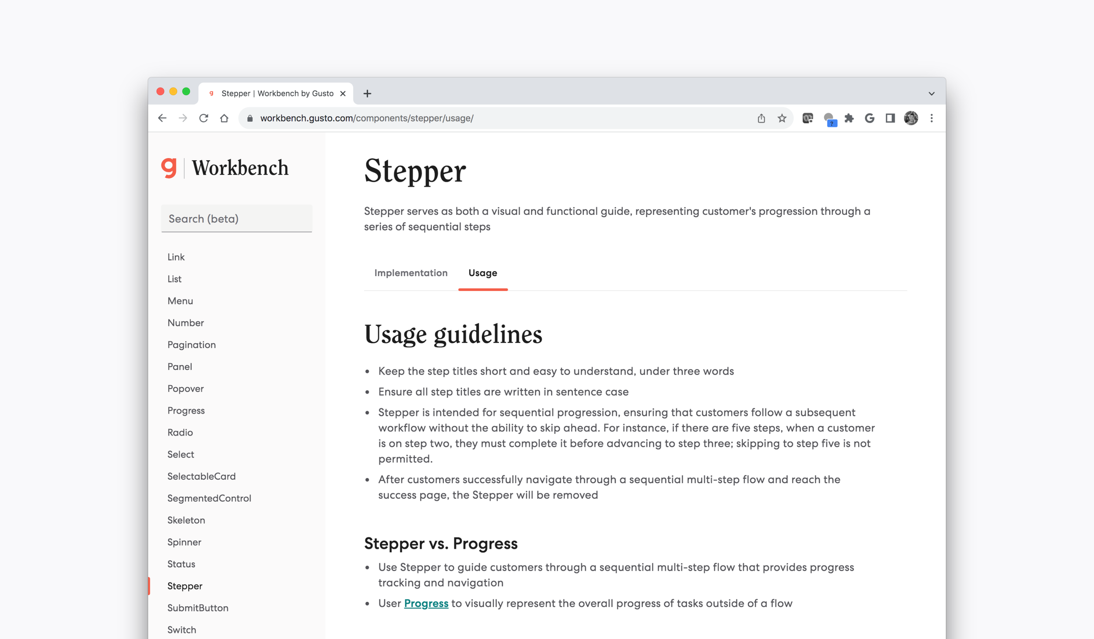Focus the Search (beta) field

point(237,218)
